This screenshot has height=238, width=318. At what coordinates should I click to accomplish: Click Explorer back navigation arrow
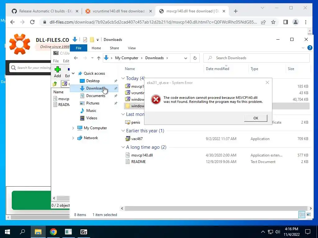tap(76, 58)
